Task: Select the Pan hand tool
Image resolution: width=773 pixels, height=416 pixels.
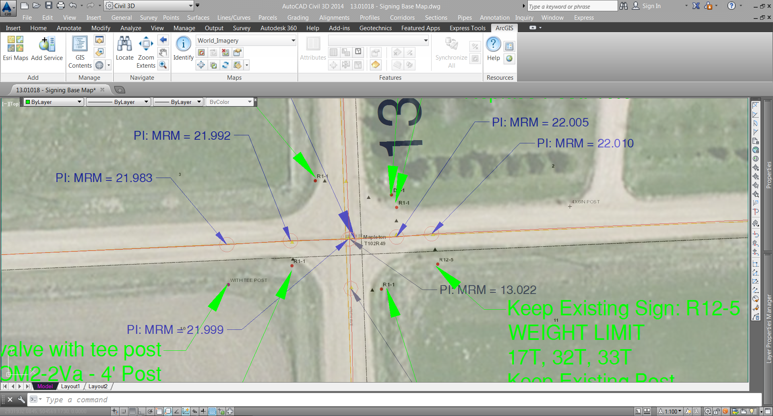Action: pyautogui.click(x=163, y=52)
